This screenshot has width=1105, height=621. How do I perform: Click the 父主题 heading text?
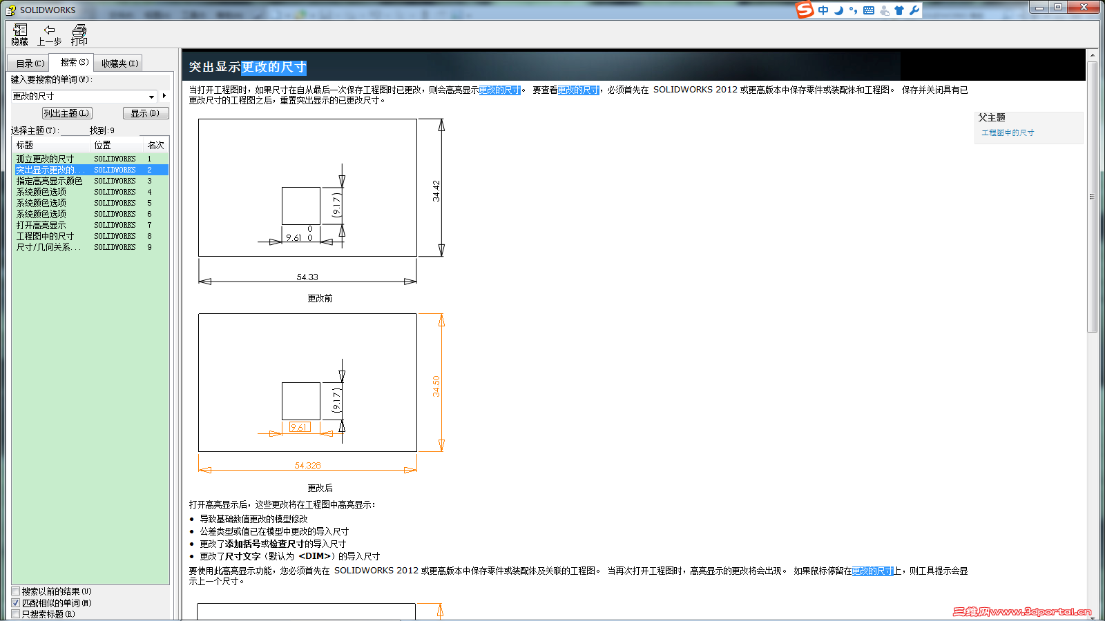pos(992,118)
